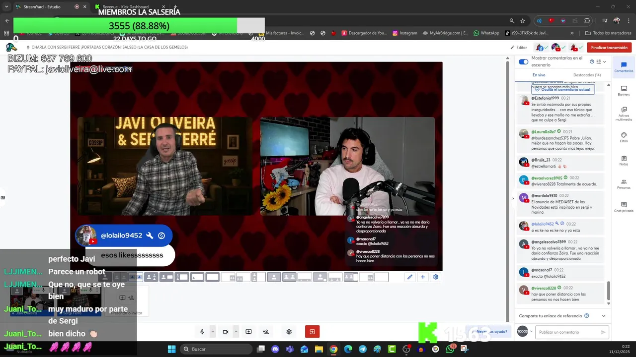Click the help icon beside comment settings

(x=592, y=62)
